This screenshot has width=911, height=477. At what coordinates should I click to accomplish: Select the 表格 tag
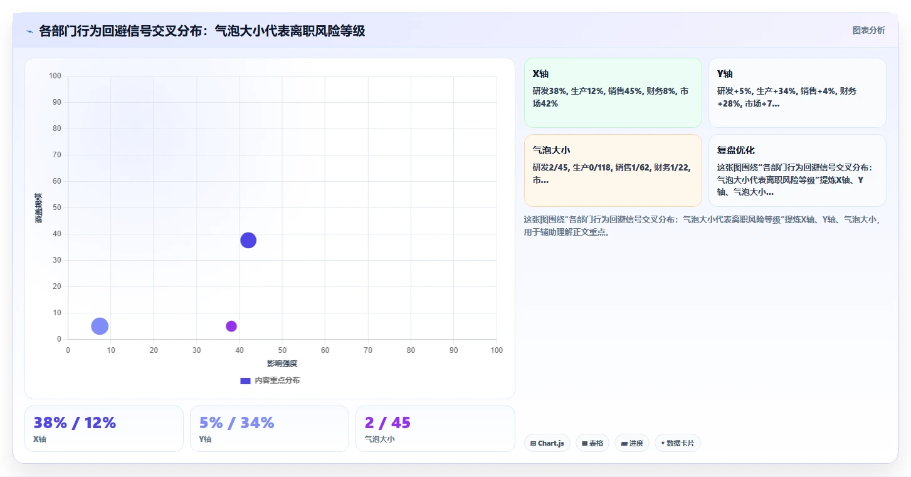[592, 443]
